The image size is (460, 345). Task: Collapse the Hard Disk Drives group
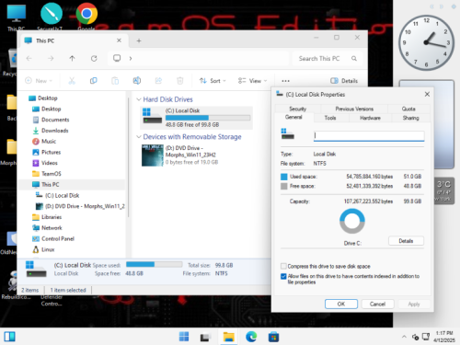click(x=139, y=99)
